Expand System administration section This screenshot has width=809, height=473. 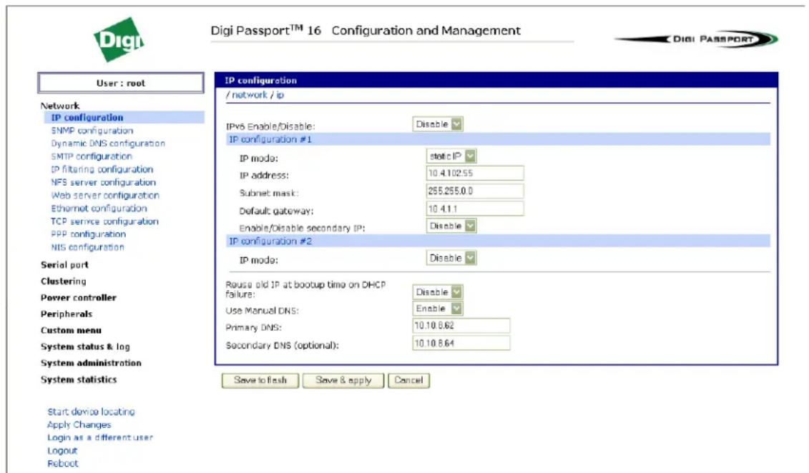click(91, 363)
